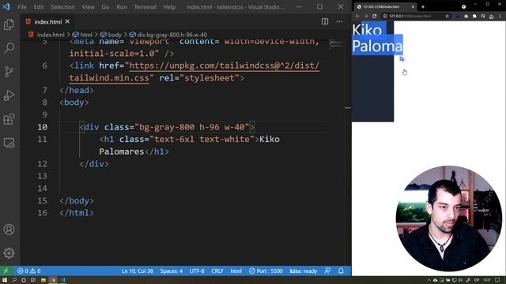Split the editor to the right

[x=325, y=21]
